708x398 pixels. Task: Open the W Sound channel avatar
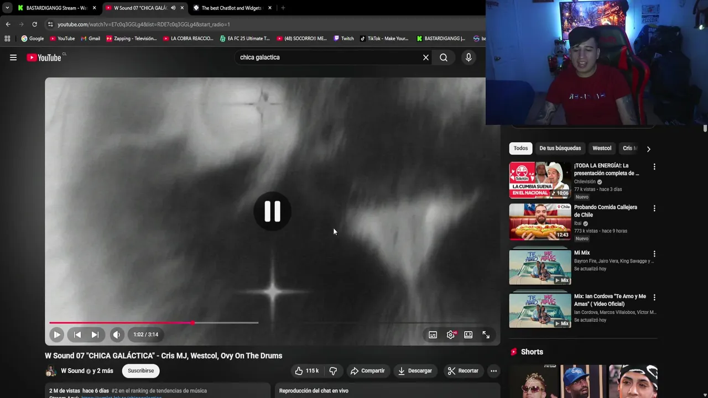[x=51, y=371]
